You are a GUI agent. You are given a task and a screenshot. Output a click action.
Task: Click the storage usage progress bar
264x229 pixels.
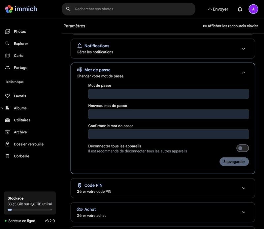pos(30,210)
